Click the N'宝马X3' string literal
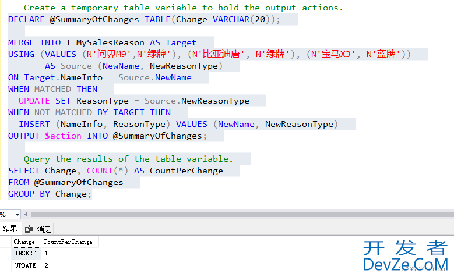Image resolution: width=454 pixels, height=277 pixels. (x=333, y=54)
